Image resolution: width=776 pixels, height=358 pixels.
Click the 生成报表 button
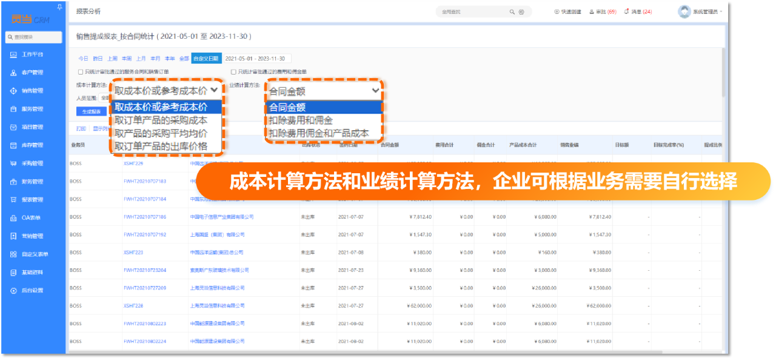point(89,111)
